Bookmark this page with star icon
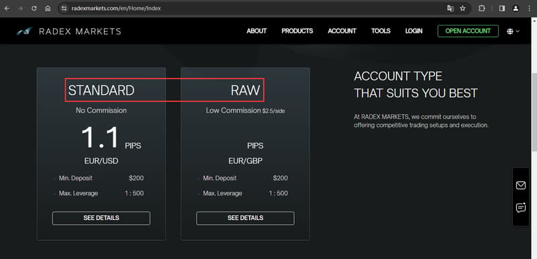The width and height of the screenshot is (537, 259). pos(462,9)
